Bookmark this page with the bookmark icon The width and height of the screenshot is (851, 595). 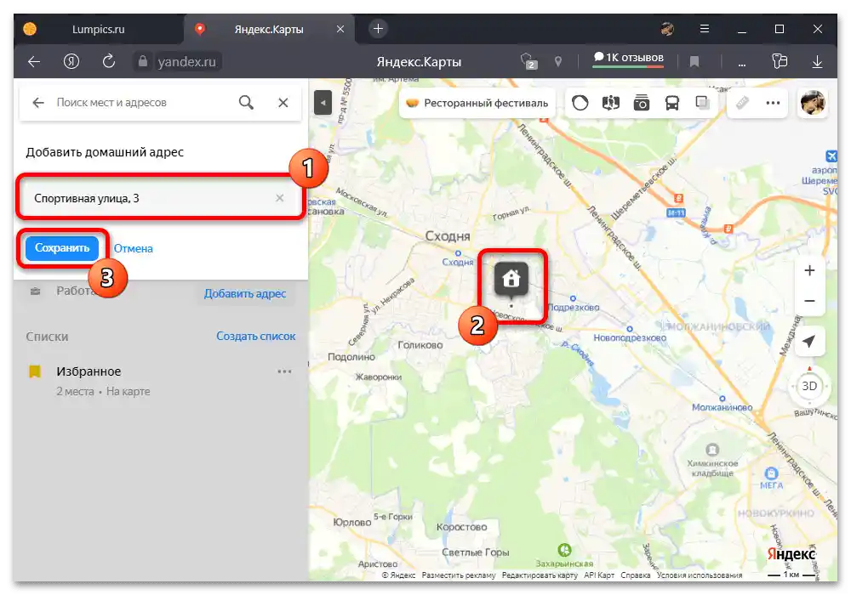(x=694, y=62)
